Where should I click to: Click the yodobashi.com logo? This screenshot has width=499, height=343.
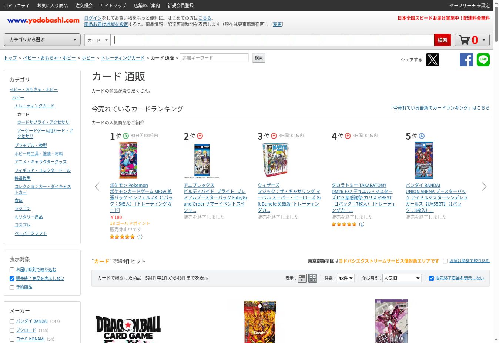point(43,20)
